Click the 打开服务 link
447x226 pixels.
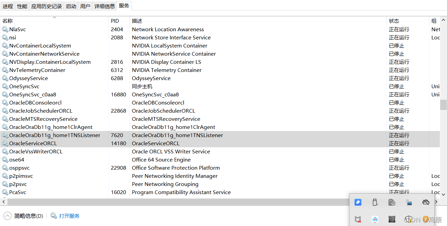pos(69,216)
